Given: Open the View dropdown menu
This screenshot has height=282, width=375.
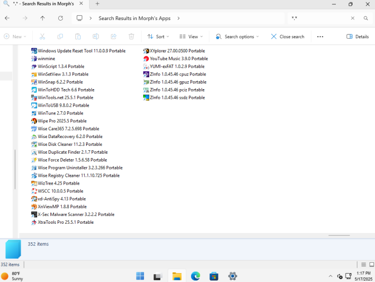Looking at the screenshot, I should pos(191,37).
